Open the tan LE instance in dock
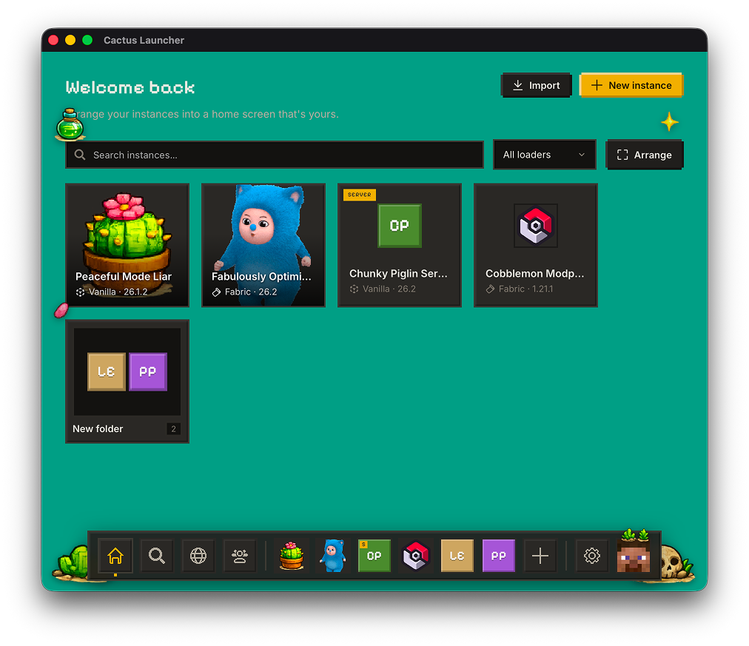 coord(457,556)
